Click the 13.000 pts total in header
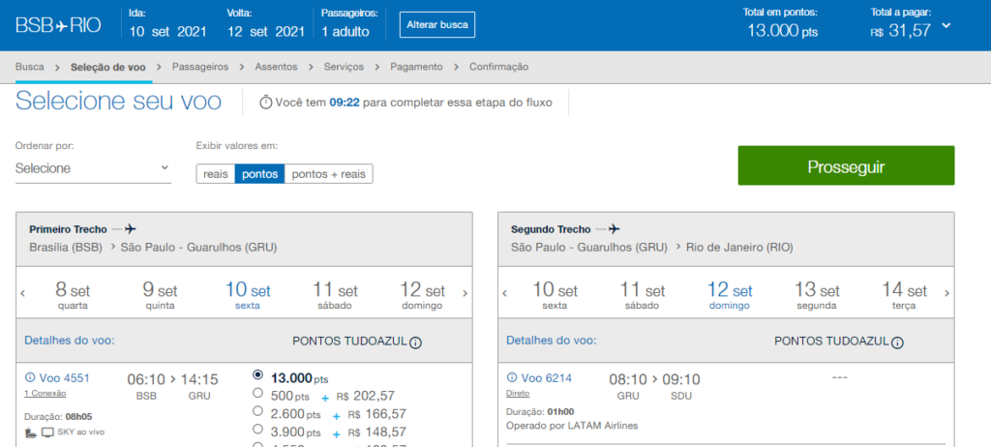Screen dimensions: 991x447 (x=782, y=30)
